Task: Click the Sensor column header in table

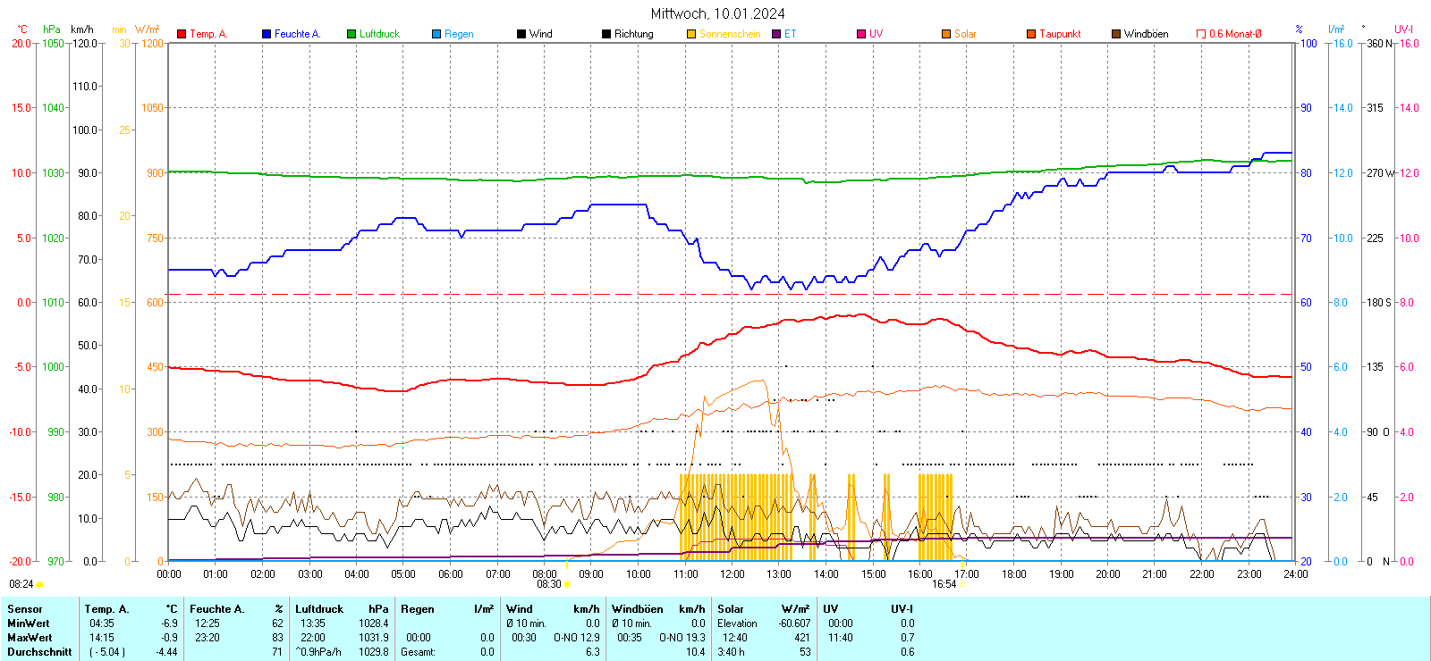Action: (x=25, y=609)
